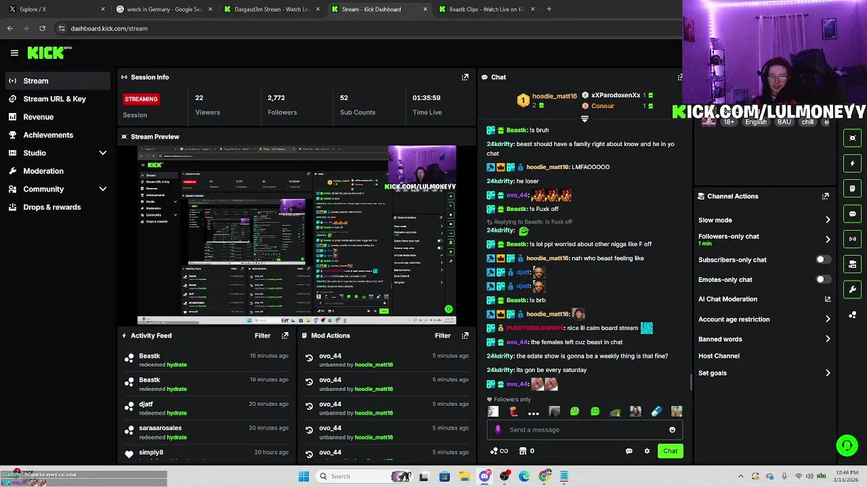Pick the pill emote in emote row
This screenshot has height=487, width=867.
[x=656, y=411]
